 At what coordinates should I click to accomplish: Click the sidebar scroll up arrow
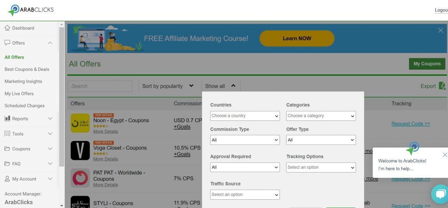pyautogui.click(x=61, y=25)
